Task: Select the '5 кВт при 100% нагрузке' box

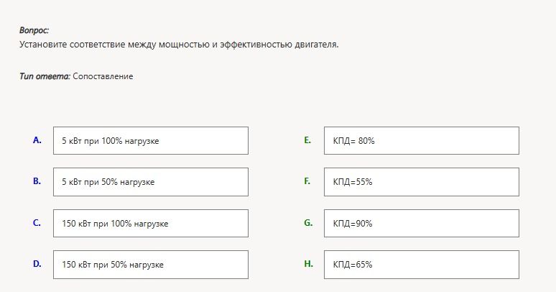Action: 151,141
